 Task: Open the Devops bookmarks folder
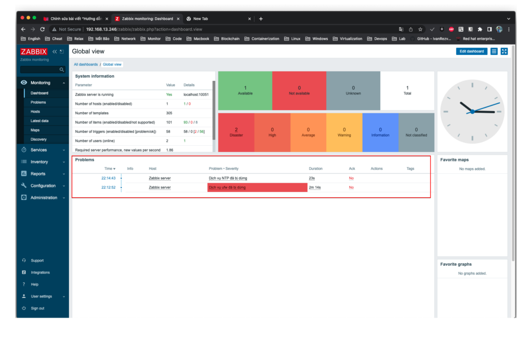tap(377, 38)
